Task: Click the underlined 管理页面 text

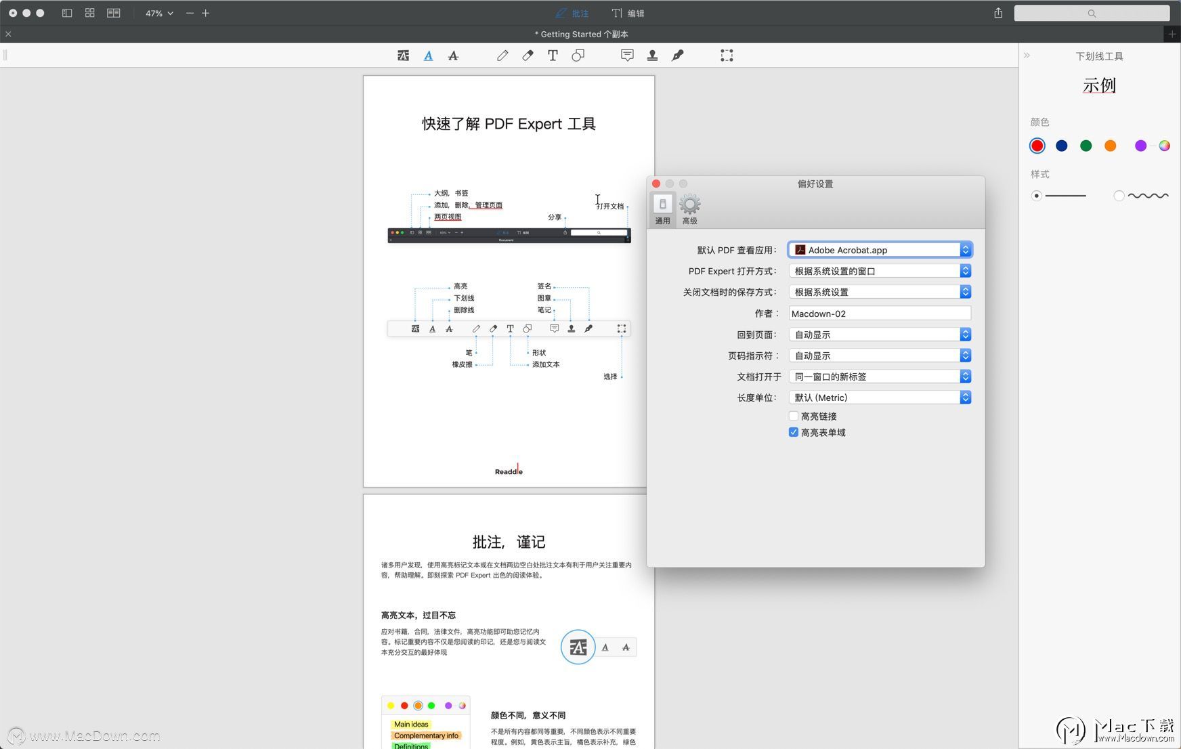Action: tap(488, 205)
